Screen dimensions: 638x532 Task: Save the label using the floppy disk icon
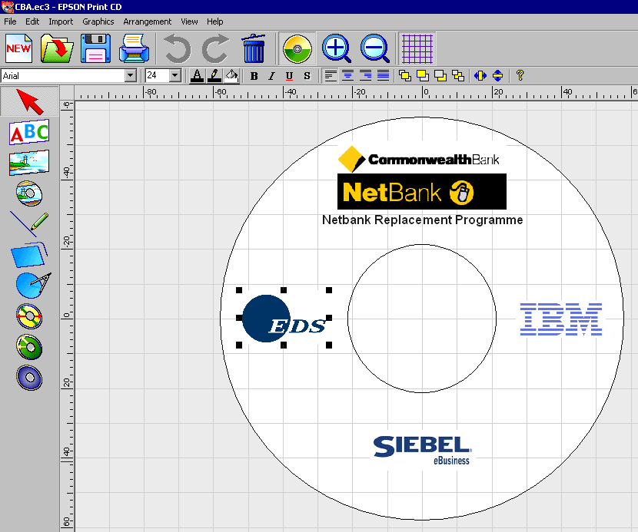coord(95,48)
